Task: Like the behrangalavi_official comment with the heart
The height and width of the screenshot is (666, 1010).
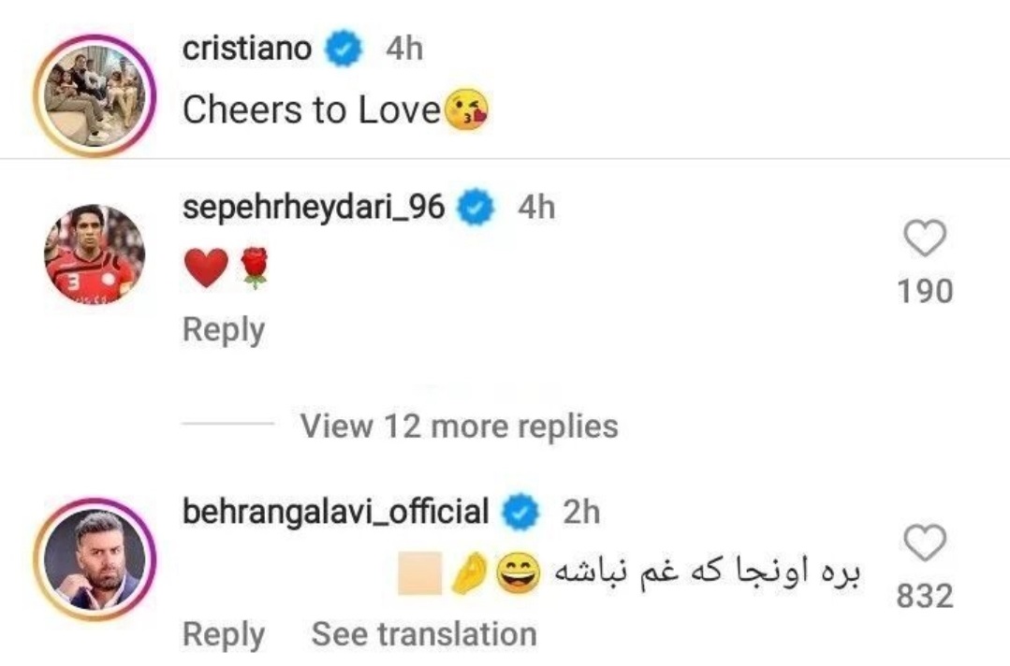Action: (x=926, y=543)
